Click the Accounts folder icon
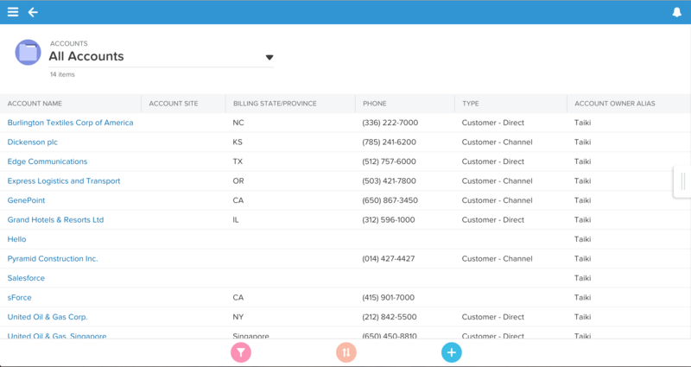This screenshot has width=691, height=367. [x=29, y=53]
